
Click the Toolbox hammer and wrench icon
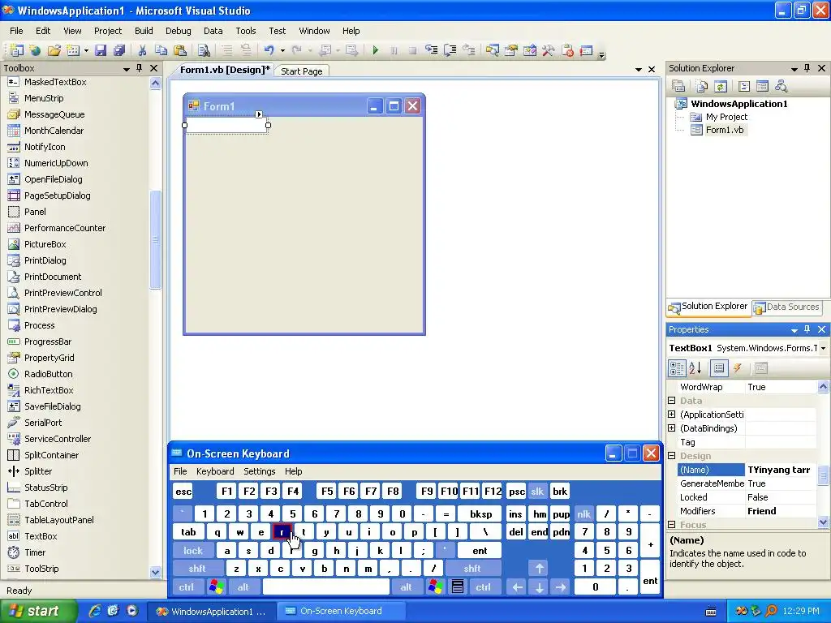point(548,50)
